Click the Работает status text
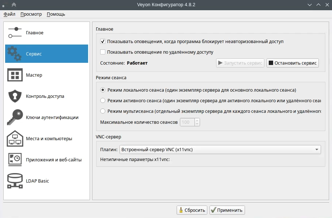Screen dimensions: 332x218 click(x=137, y=63)
